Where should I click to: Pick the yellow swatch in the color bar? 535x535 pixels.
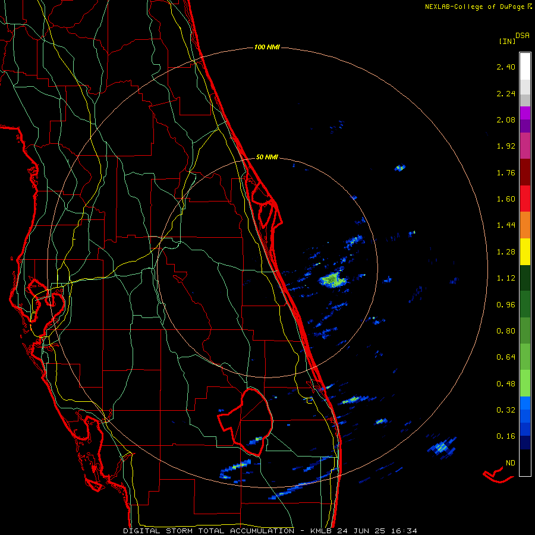[525, 252]
